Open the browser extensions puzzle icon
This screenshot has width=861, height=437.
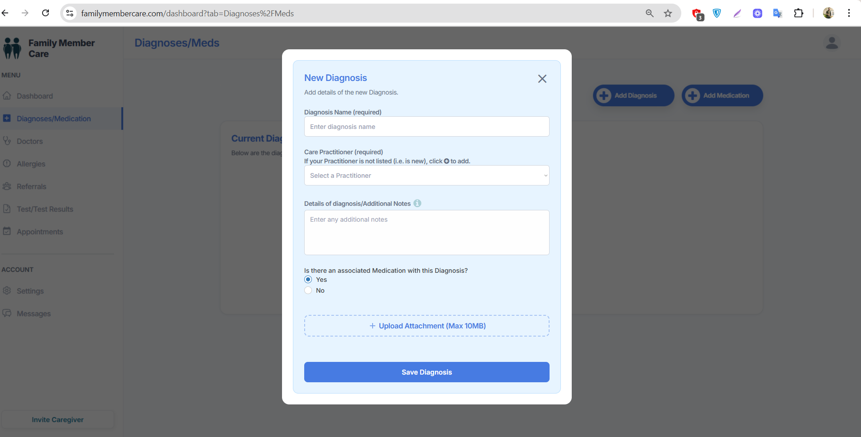tap(799, 14)
